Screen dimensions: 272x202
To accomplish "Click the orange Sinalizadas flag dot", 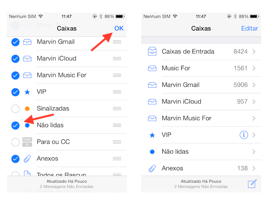I will click(27, 109).
